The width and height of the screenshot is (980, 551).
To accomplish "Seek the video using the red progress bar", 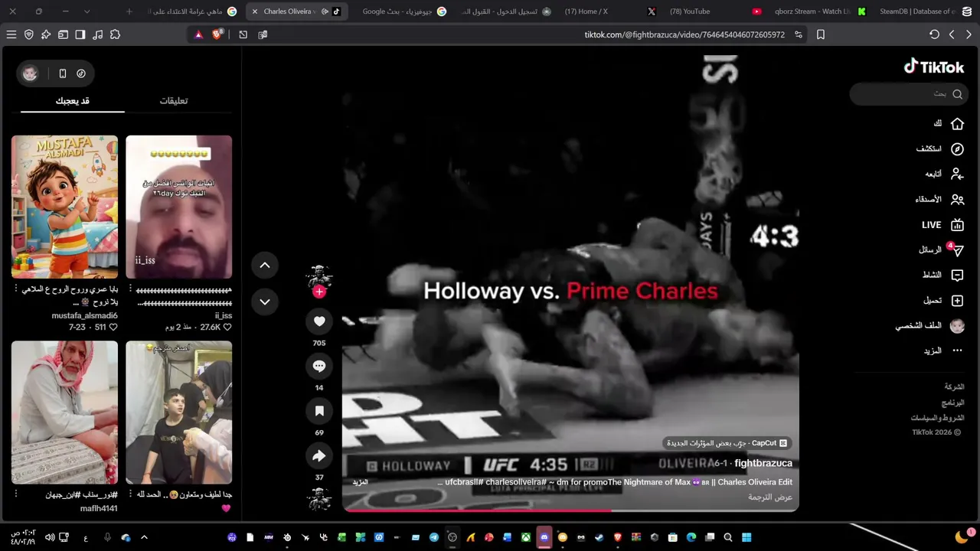I will (570, 510).
